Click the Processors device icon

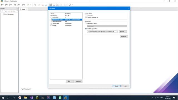51,17
